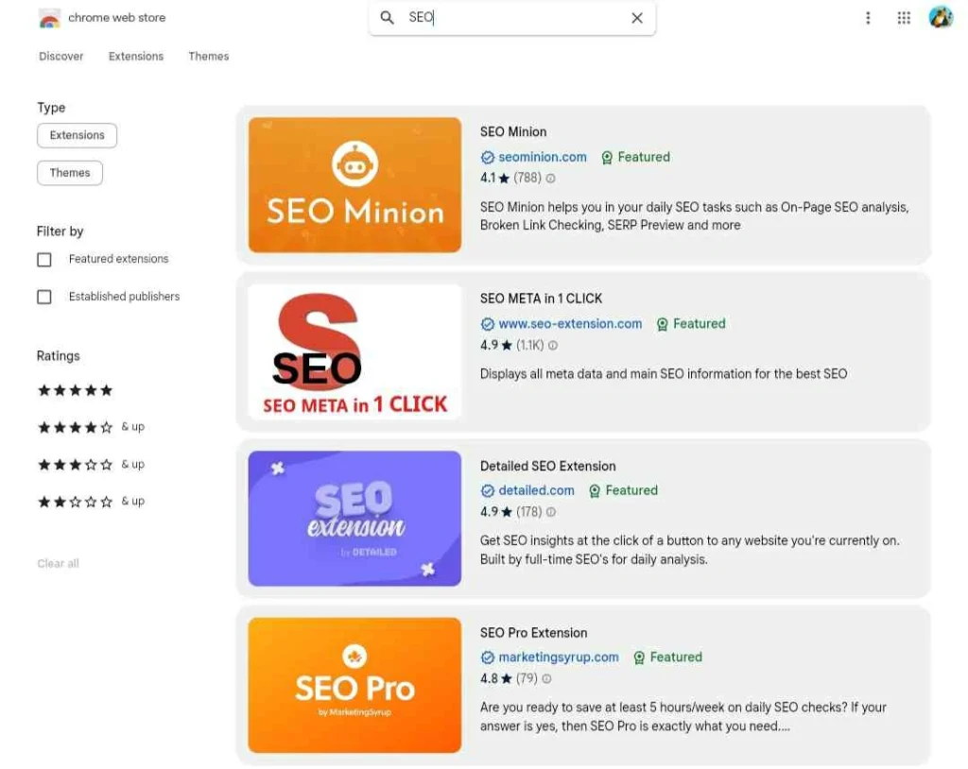Open the seominion.com publisher link
This screenshot has height=769, width=968.
coord(543,158)
